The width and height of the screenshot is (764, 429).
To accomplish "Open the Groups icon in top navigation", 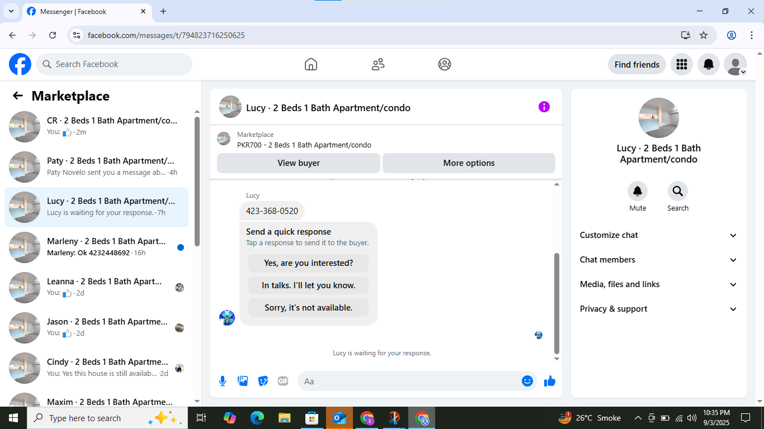I will (x=445, y=64).
